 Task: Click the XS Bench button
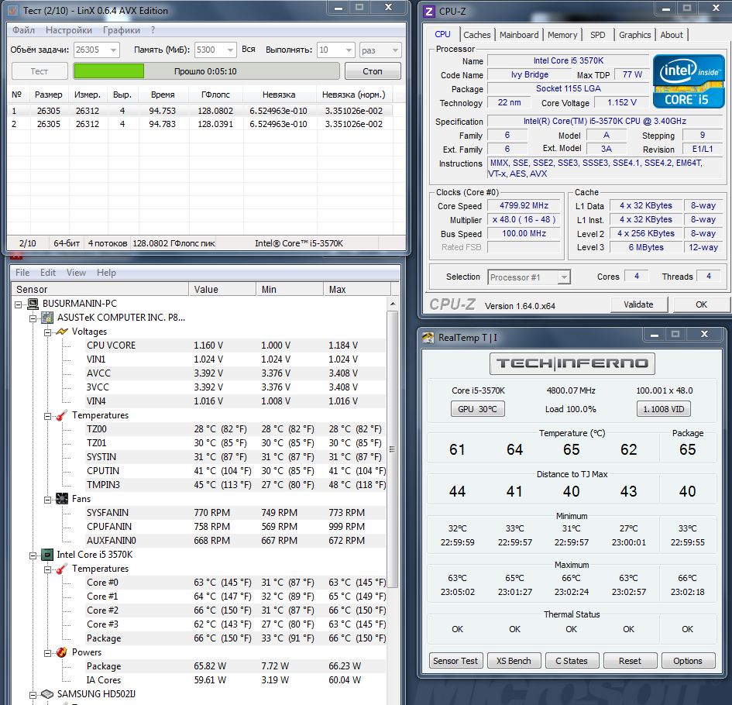[x=514, y=661]
